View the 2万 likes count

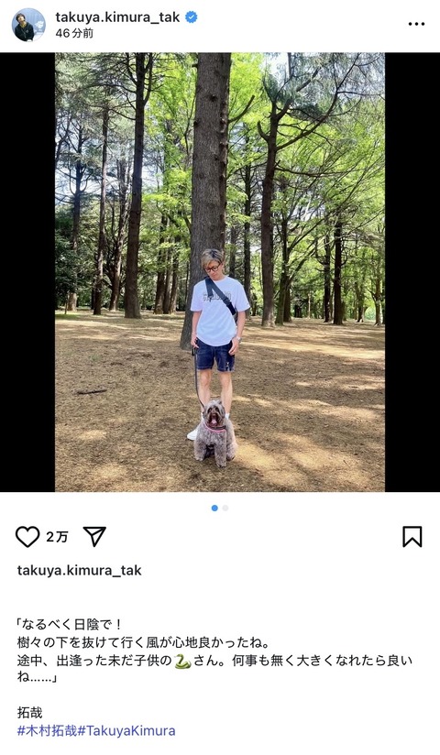[57, 537]
